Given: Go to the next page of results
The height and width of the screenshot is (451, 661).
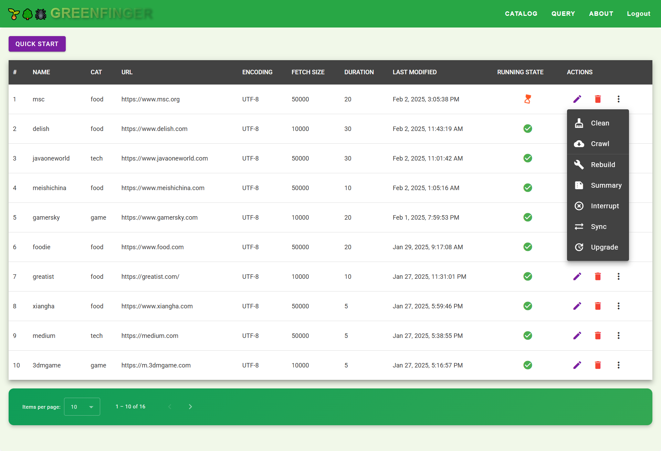Looking at the screenshot, I should click(190, 407).
